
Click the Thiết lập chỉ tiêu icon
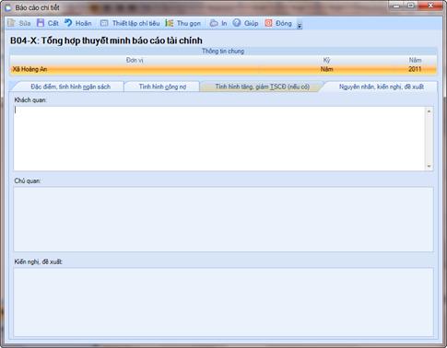[x=104, y=23]
